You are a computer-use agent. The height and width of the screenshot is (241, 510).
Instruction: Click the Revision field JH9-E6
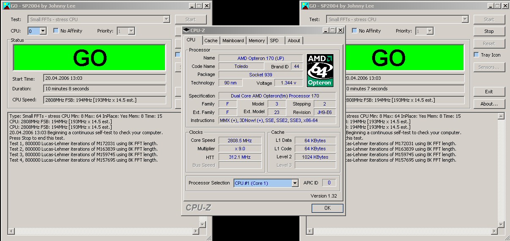325,112
